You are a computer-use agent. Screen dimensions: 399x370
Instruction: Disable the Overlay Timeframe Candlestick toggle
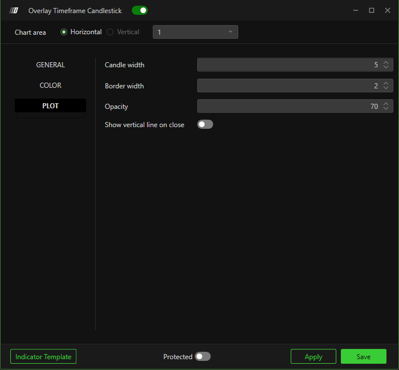140,10
